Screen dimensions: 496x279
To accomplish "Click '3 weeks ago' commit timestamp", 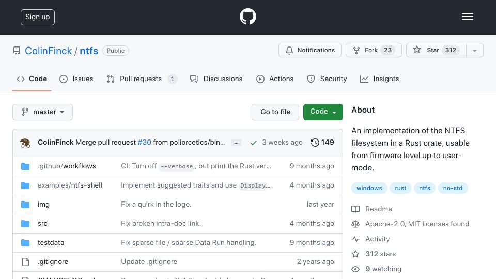I will 282,143.
